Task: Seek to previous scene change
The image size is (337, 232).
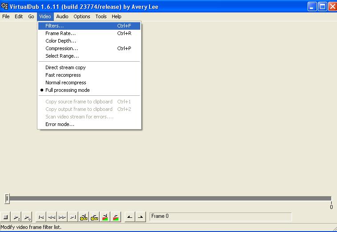Action: click(x=105, y=217)
